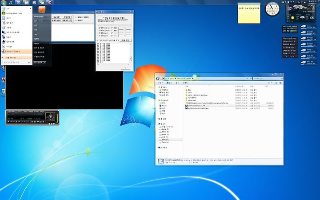Image resolution: width=320 pixels, height=200 pixels.
Task: Click the directional pad on the HDTV control panel
Action: pyautogui.click(x=50, y=117)
